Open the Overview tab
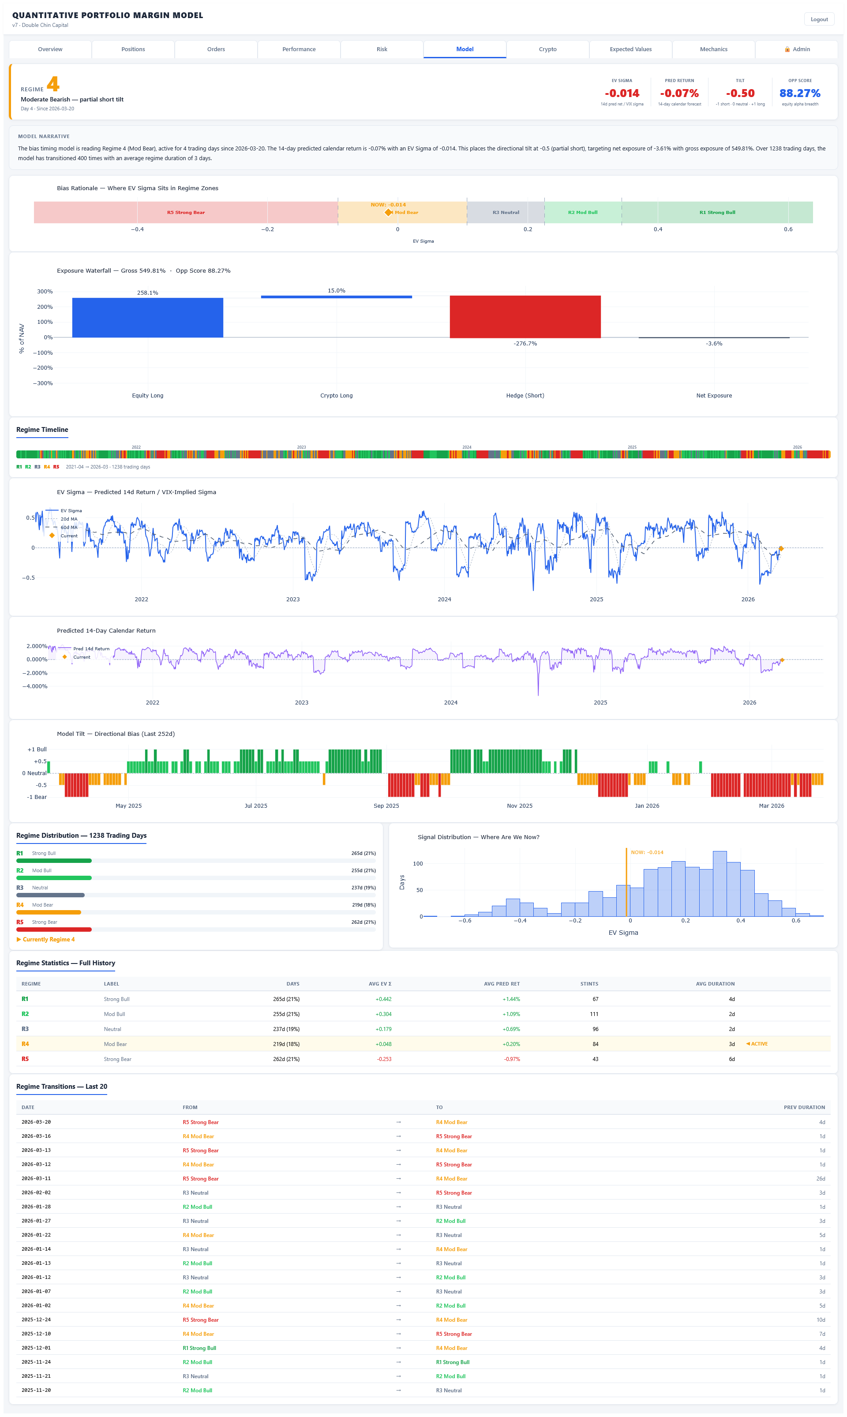 coord(50,49)
